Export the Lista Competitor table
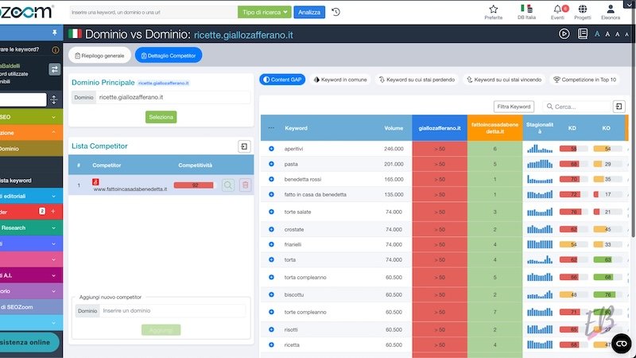 [x=244, y=146]
